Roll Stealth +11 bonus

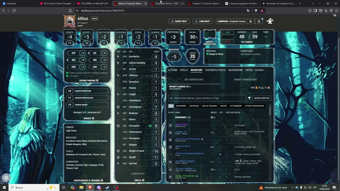[155, 158]
